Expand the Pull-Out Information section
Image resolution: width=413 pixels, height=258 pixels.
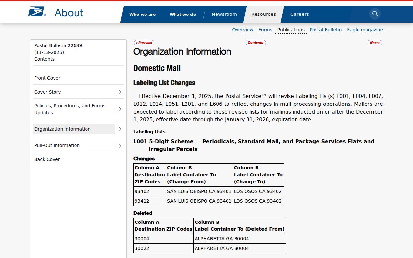pos(120,146)
